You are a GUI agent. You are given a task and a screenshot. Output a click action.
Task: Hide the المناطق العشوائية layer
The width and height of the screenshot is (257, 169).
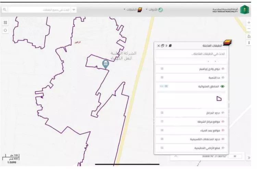(222, 86)
